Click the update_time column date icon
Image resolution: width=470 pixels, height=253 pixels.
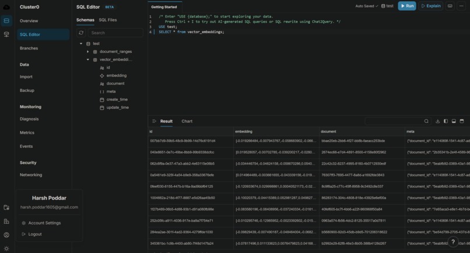click(102, 108)
